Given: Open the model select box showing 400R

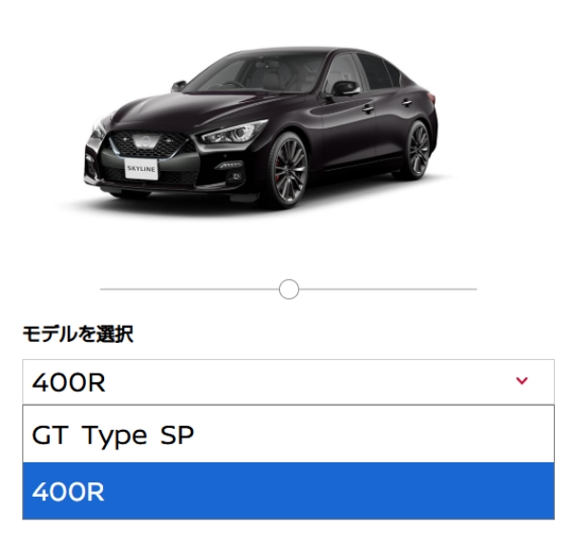Looking at the screenshot, I should coord(288,382).
